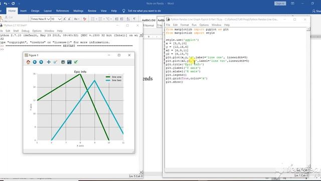Open the font size dropdown showing 10
Image resolution: width=321 pixels, height=181 pixels.
(x=59, y=19)
